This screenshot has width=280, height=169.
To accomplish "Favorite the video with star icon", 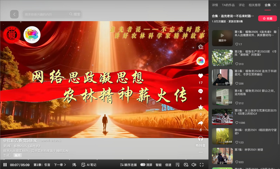I will pyautogui.click(x=200, y=107).
